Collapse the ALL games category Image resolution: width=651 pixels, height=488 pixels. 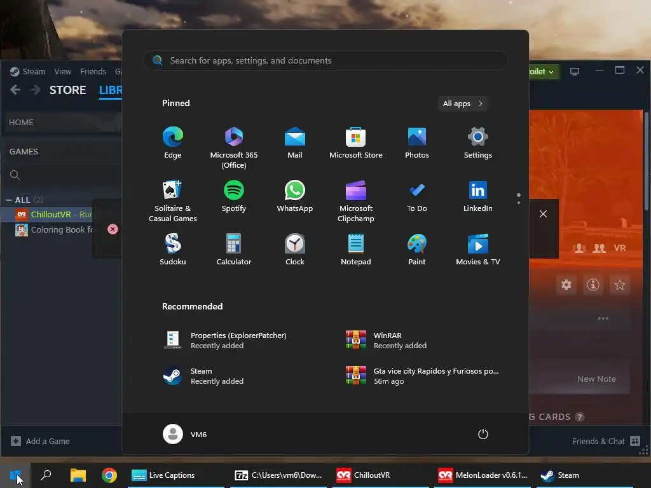(x=9, y=200)
